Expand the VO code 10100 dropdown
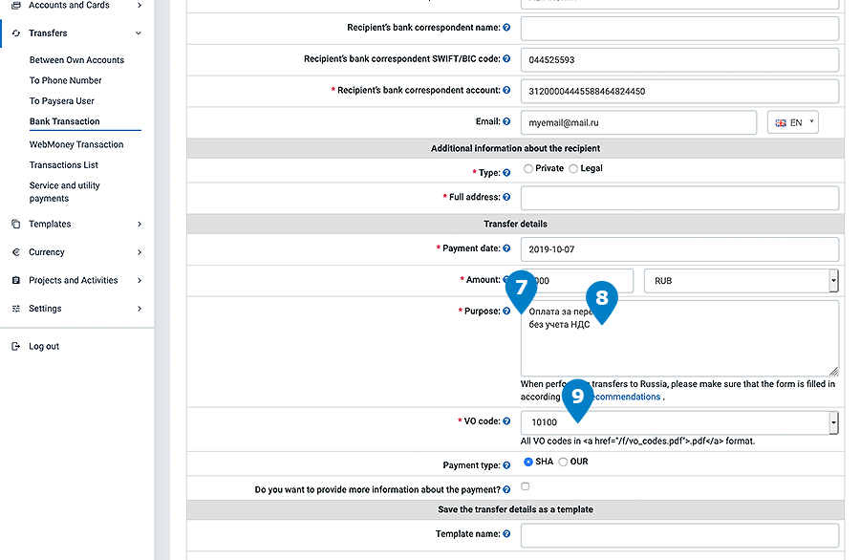The width and height of the screenshot is (860, 560). 832,421
